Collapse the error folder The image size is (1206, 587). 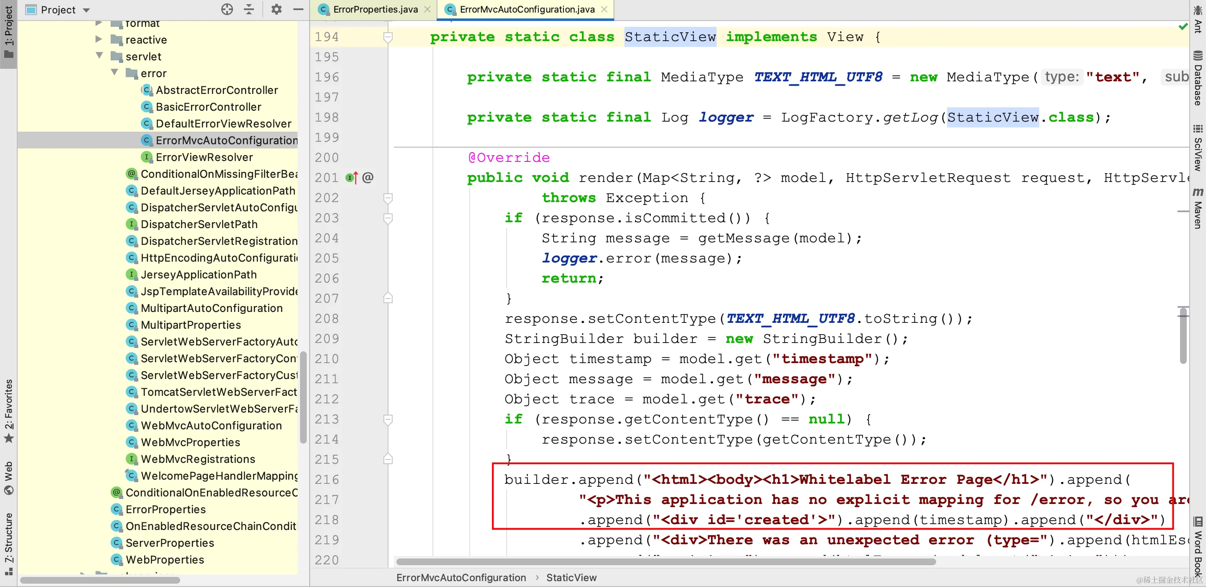click(x=114, y=73)
